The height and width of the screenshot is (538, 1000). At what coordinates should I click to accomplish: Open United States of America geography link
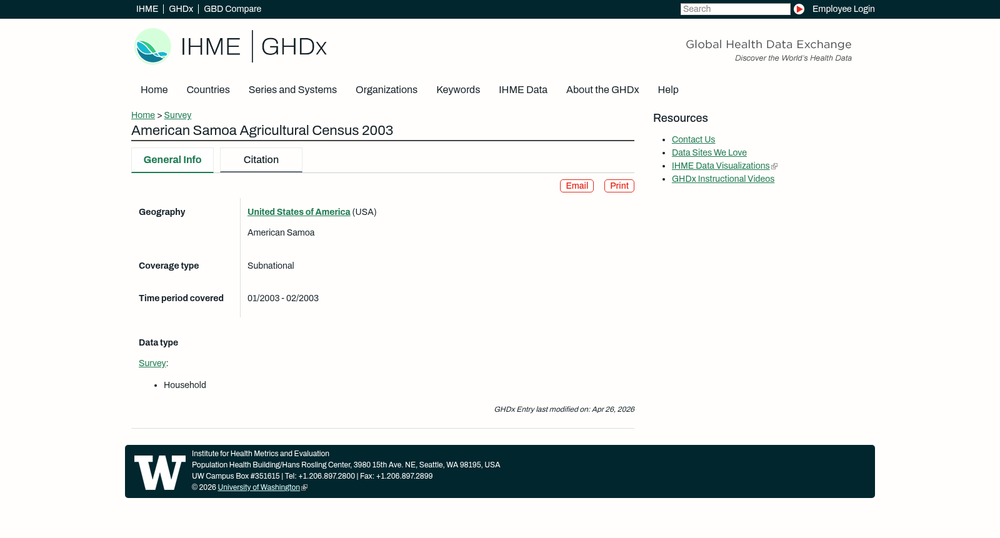(x=299, y=212)
